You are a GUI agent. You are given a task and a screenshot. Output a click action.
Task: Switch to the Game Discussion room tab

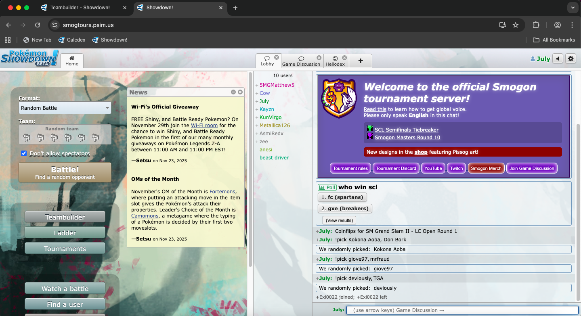pyautogui.click(x=301, y=61)
